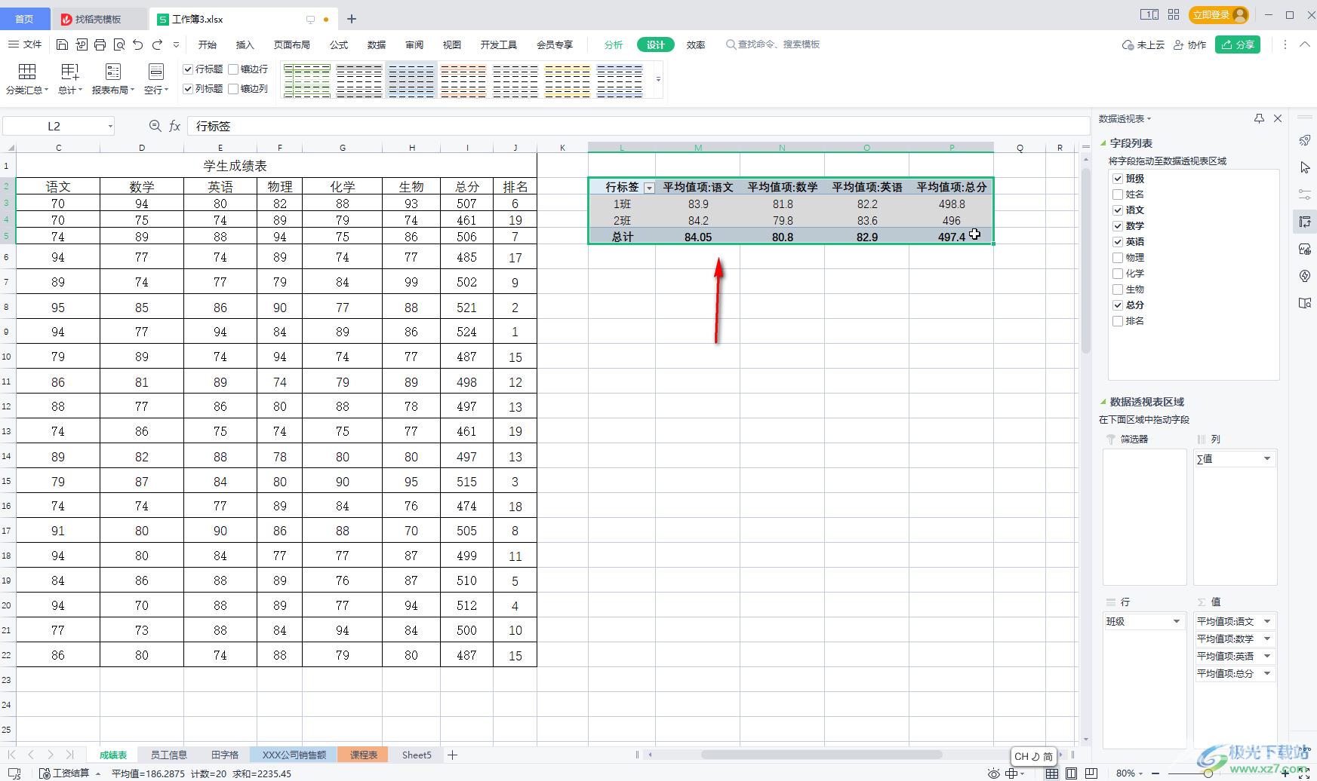The width and height of the screenshot is (1317, 781).
Task: Redo the last action
Action: tap(157, 45)
